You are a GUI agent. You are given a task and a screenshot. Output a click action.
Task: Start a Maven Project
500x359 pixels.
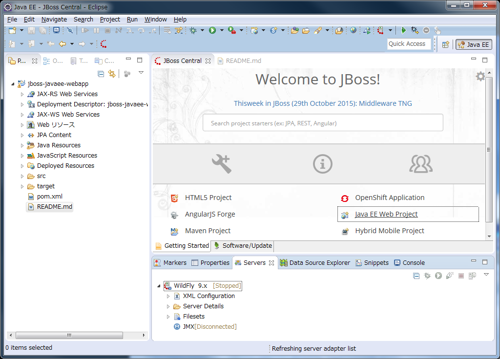pos(208,231)
